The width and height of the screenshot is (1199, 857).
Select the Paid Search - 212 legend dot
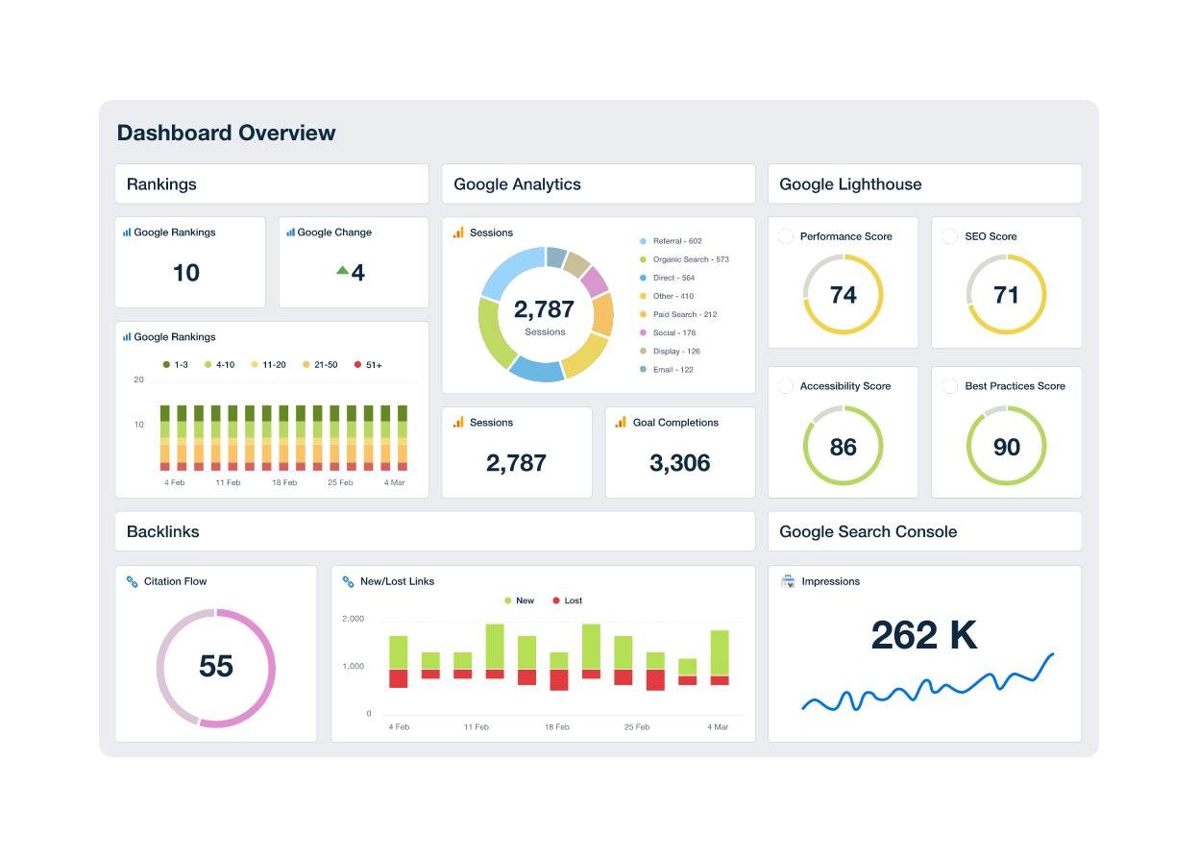pos(643,314)
